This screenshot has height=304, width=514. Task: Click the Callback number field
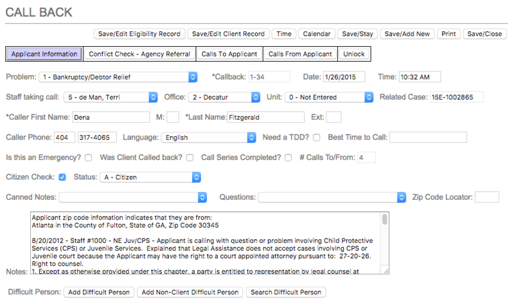click(x=269, y=77)
